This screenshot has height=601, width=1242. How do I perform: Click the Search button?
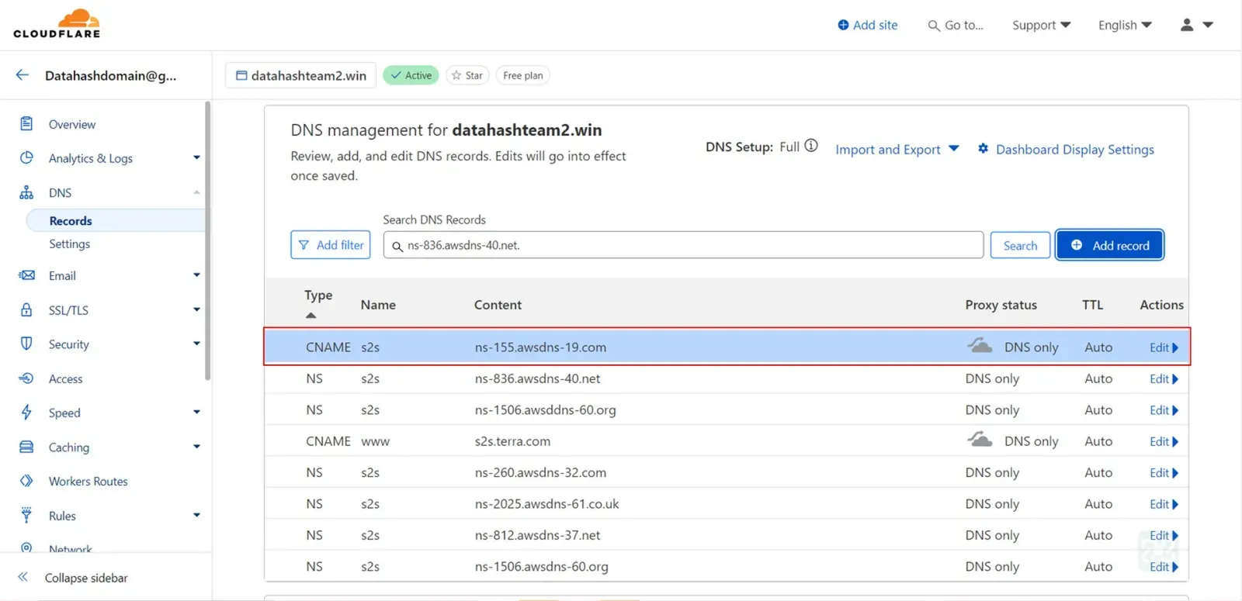[1020, 245]
